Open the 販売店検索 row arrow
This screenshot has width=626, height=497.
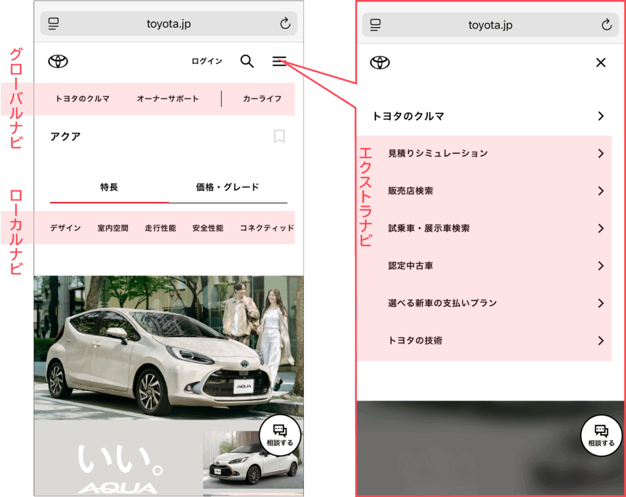click(x=600, y=191)
